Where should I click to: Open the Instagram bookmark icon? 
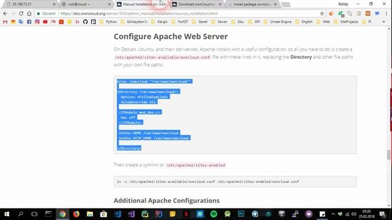[x=37, y=22]
